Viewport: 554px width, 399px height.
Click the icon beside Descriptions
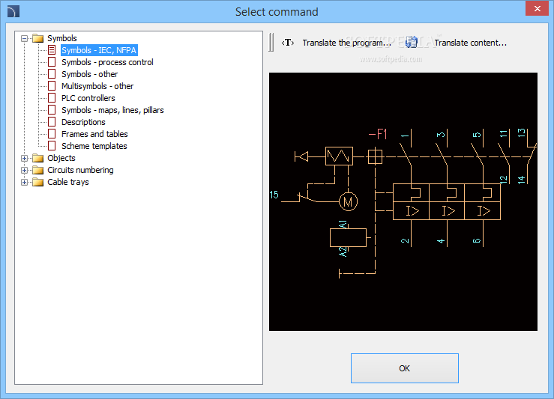pos(52,122)
